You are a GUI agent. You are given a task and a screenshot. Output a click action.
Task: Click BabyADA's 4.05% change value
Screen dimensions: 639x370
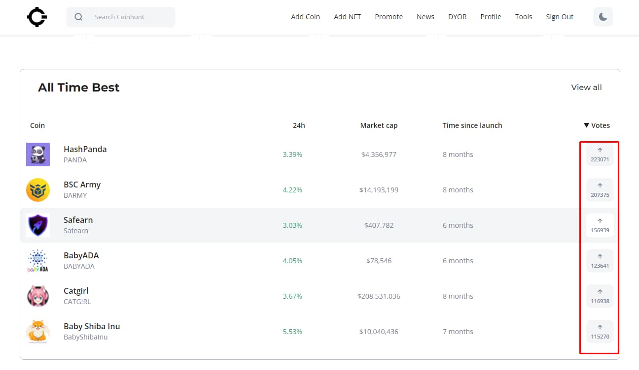click(x=292, y=261)
